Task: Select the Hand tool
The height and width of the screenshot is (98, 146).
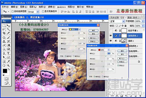Action: click(4, 65)
